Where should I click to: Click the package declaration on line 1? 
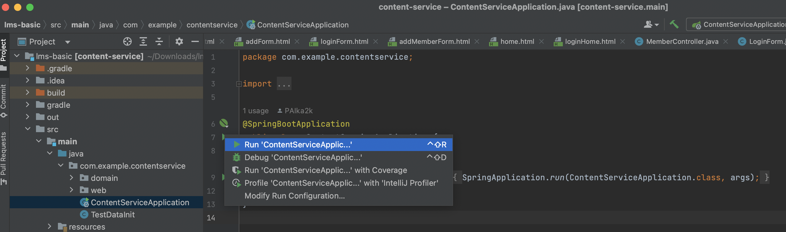point(327,57)
